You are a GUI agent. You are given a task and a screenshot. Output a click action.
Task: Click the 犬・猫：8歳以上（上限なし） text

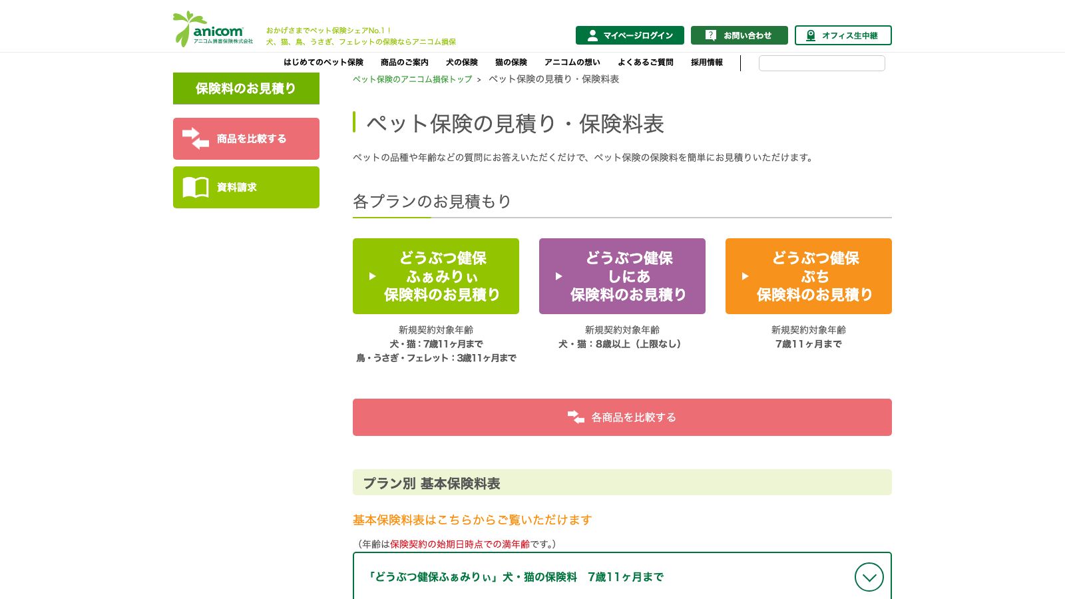click(622, 344)
